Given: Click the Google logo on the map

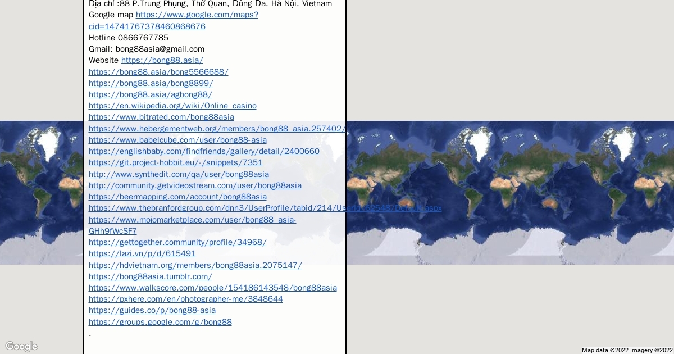Looking at the screenshot, I should [x=21, y=346].
